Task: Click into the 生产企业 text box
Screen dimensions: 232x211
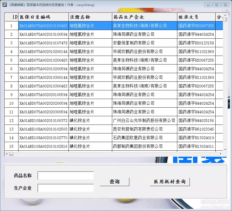Action: pyautogui.click(x=66, y=188)
